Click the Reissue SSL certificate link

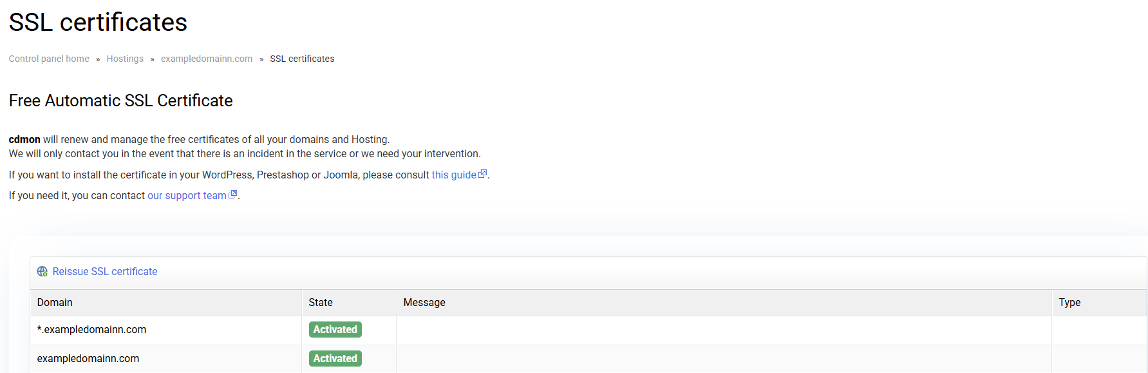(x=105, y=272)
